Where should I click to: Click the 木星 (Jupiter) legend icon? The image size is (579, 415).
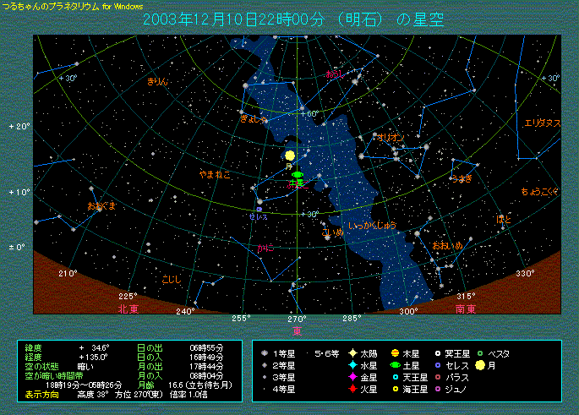pos(395,352)
